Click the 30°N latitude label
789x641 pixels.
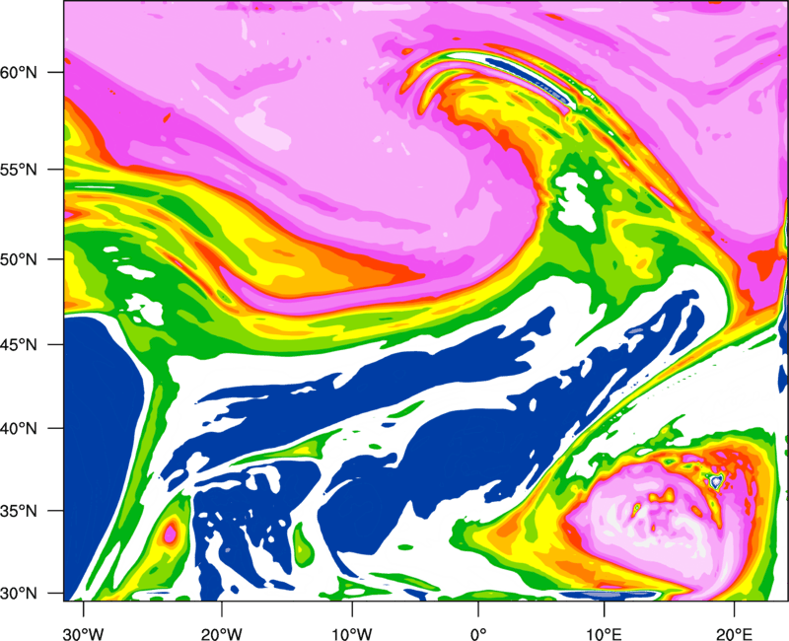[x=19, y=594]
